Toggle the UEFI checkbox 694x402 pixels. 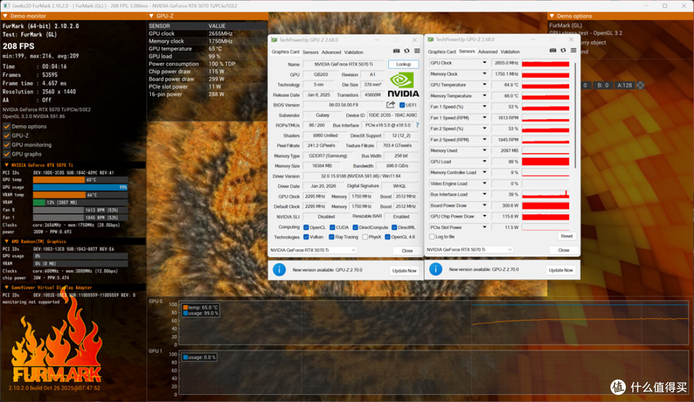(x=402, y=105)
